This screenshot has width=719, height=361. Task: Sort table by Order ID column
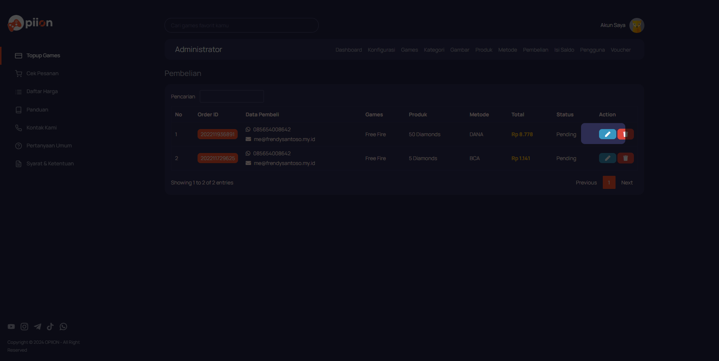coord(208,114)
